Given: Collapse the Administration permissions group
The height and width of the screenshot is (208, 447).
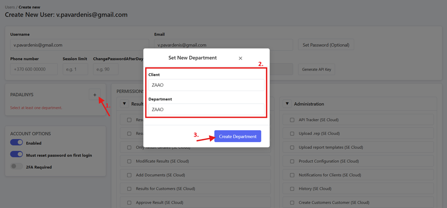Looking at the screenshot, I should 287,104.
